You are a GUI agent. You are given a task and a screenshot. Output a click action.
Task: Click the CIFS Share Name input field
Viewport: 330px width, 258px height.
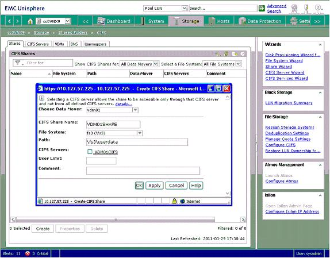[113, 124]
